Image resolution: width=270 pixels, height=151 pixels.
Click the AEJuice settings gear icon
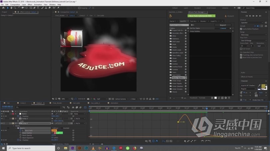[x=226, y=98]
